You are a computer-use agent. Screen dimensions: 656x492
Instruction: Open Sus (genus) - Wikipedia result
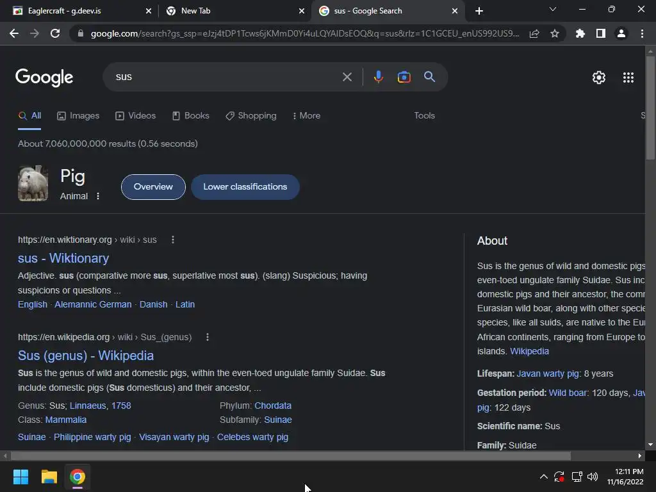(86, 356)
